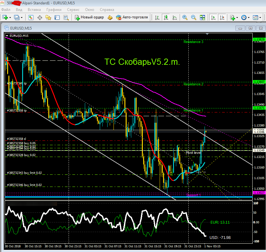Switch chart to bar chart mode
This screenshot has height=252, width=266.
coord(157,17)
